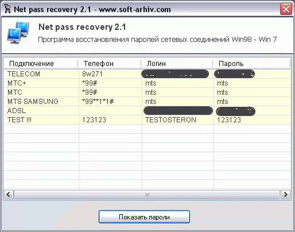Click mts password in MTC+ row
This screenshot has height=232, width=295.
point(223,83)
